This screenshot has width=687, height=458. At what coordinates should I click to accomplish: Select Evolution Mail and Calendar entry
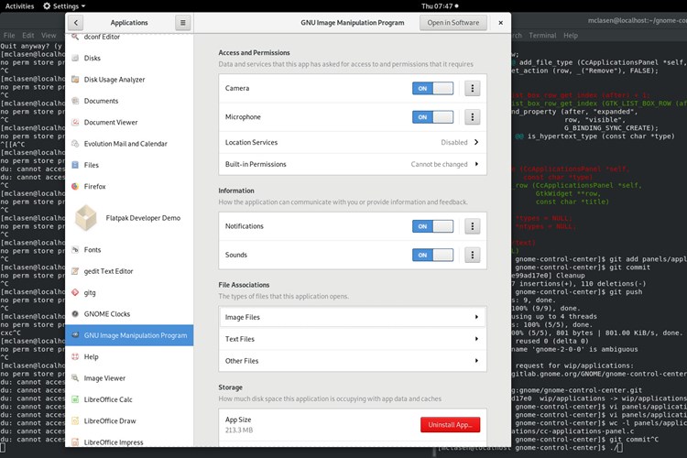(x=129, y=143)
